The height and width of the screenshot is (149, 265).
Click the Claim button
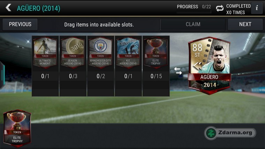point(193,24)
